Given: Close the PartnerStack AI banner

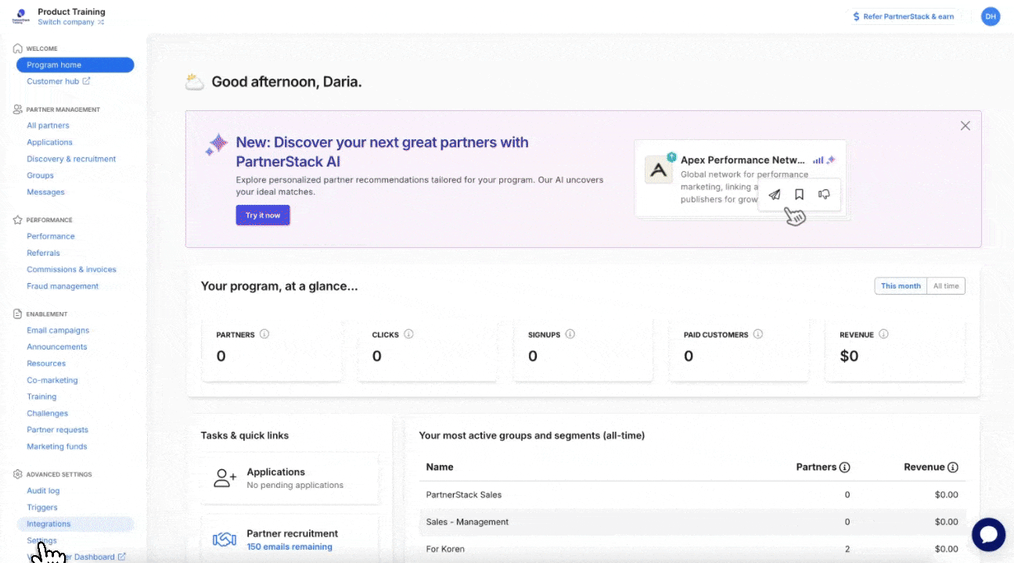Looking at the screenshot, I should coord(965,126).
